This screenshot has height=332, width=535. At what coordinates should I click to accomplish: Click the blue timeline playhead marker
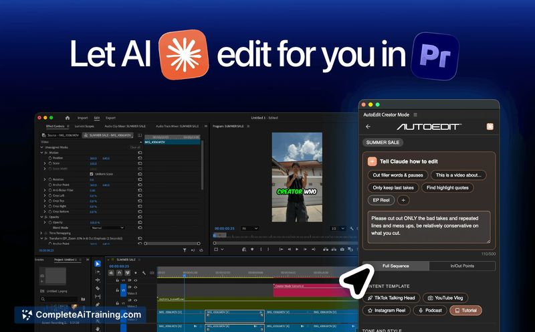(185, 275)
